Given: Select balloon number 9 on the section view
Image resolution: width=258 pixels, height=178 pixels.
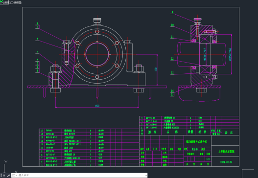Looking at the screenshot, I should 172,12.
